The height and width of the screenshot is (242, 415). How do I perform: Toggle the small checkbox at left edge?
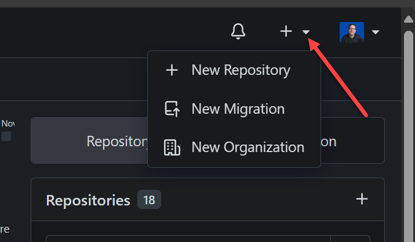click(x=6, y=136)
